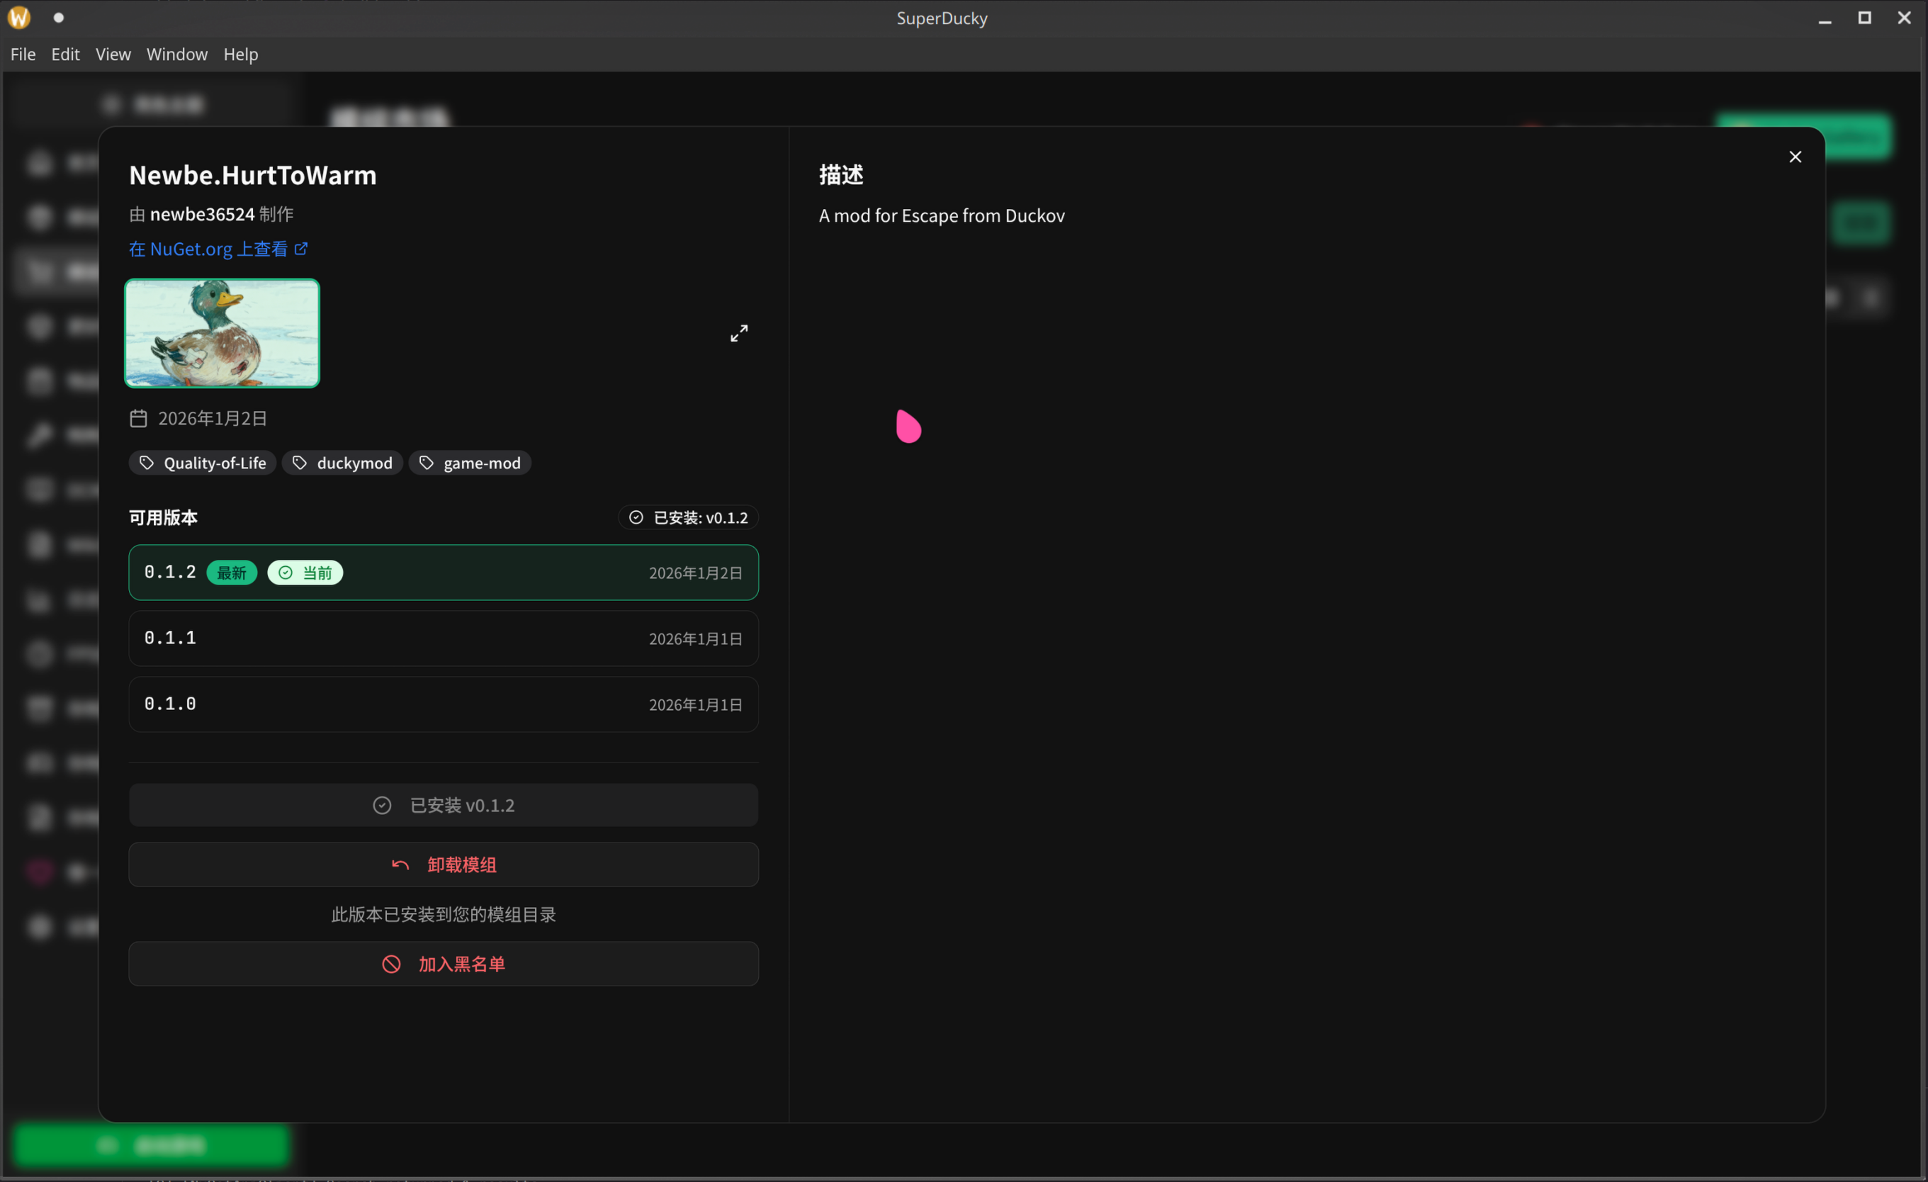Click the duckymod tag chip
The height and width of the screenshot is (1182, 1928).
coord(343,463)
